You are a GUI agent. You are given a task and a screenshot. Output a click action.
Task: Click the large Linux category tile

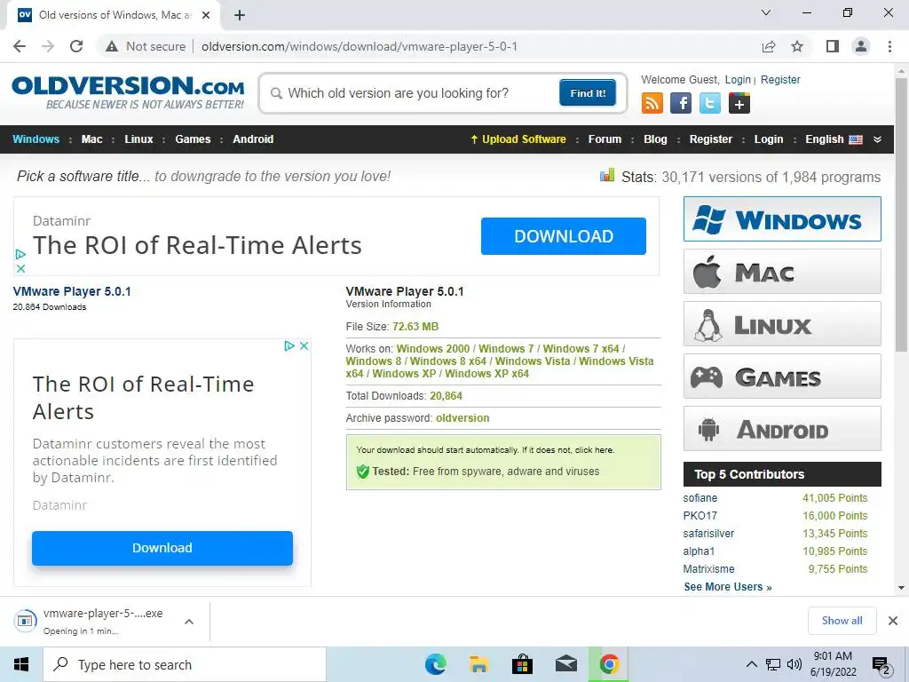[x=782, y=323]
